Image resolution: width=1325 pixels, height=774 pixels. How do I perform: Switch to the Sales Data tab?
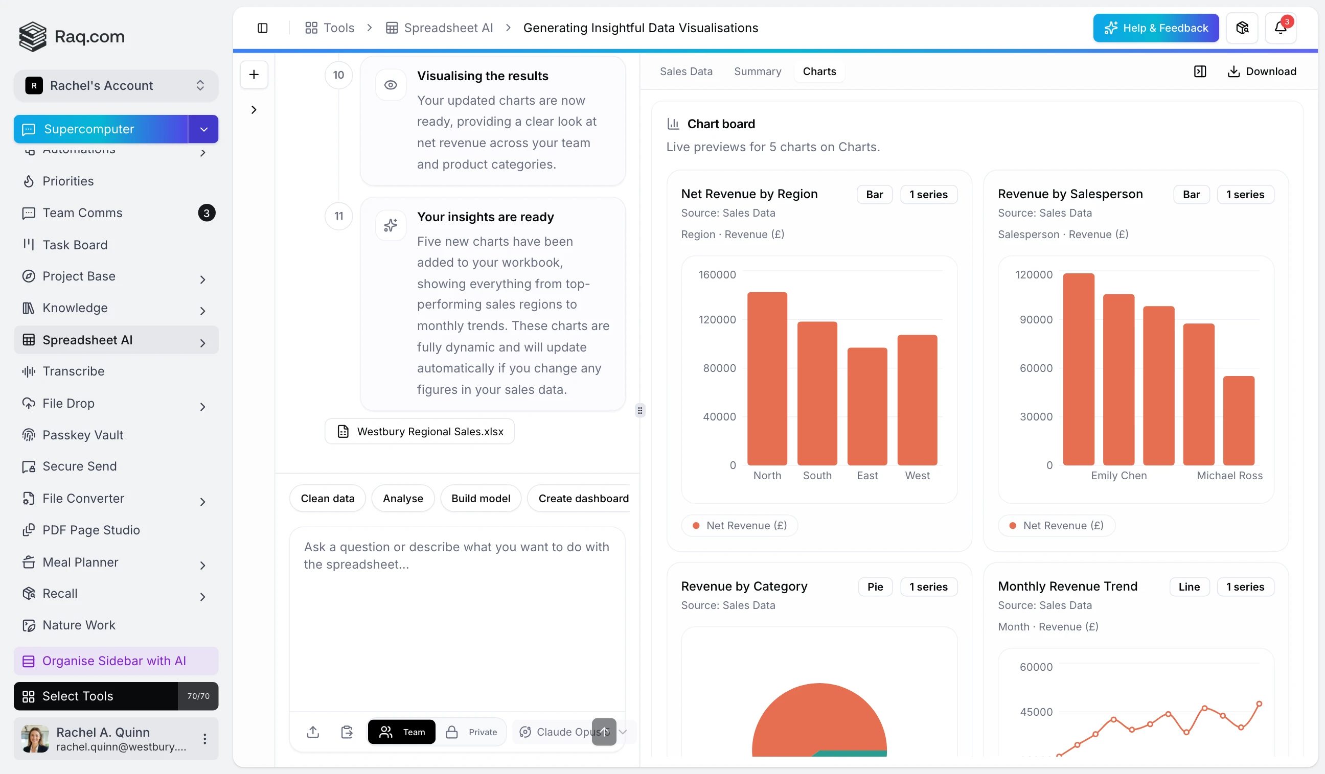[686, 72]
